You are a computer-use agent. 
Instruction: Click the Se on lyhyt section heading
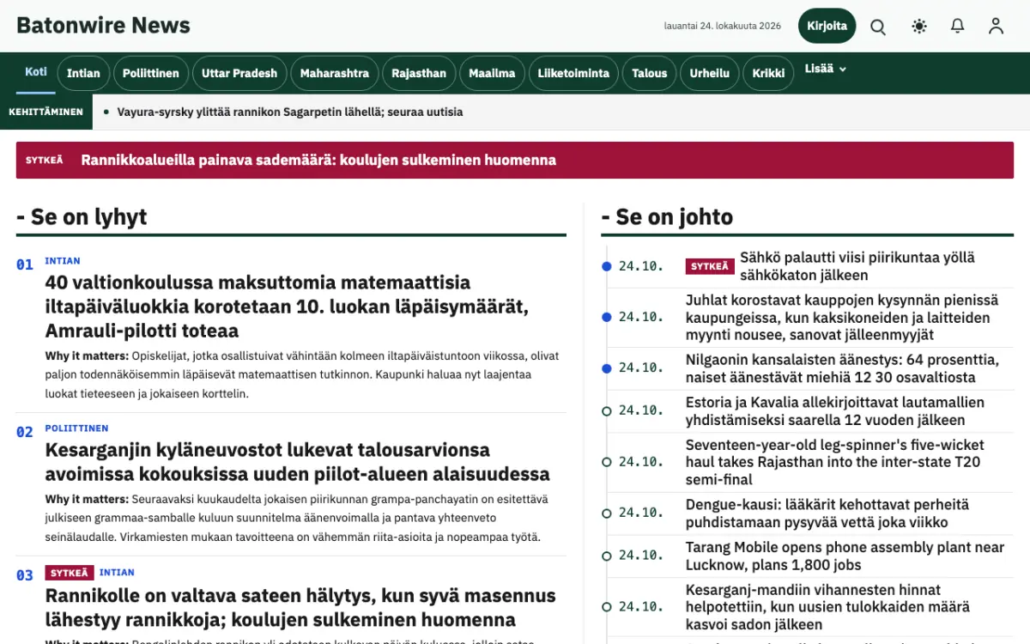82,217
